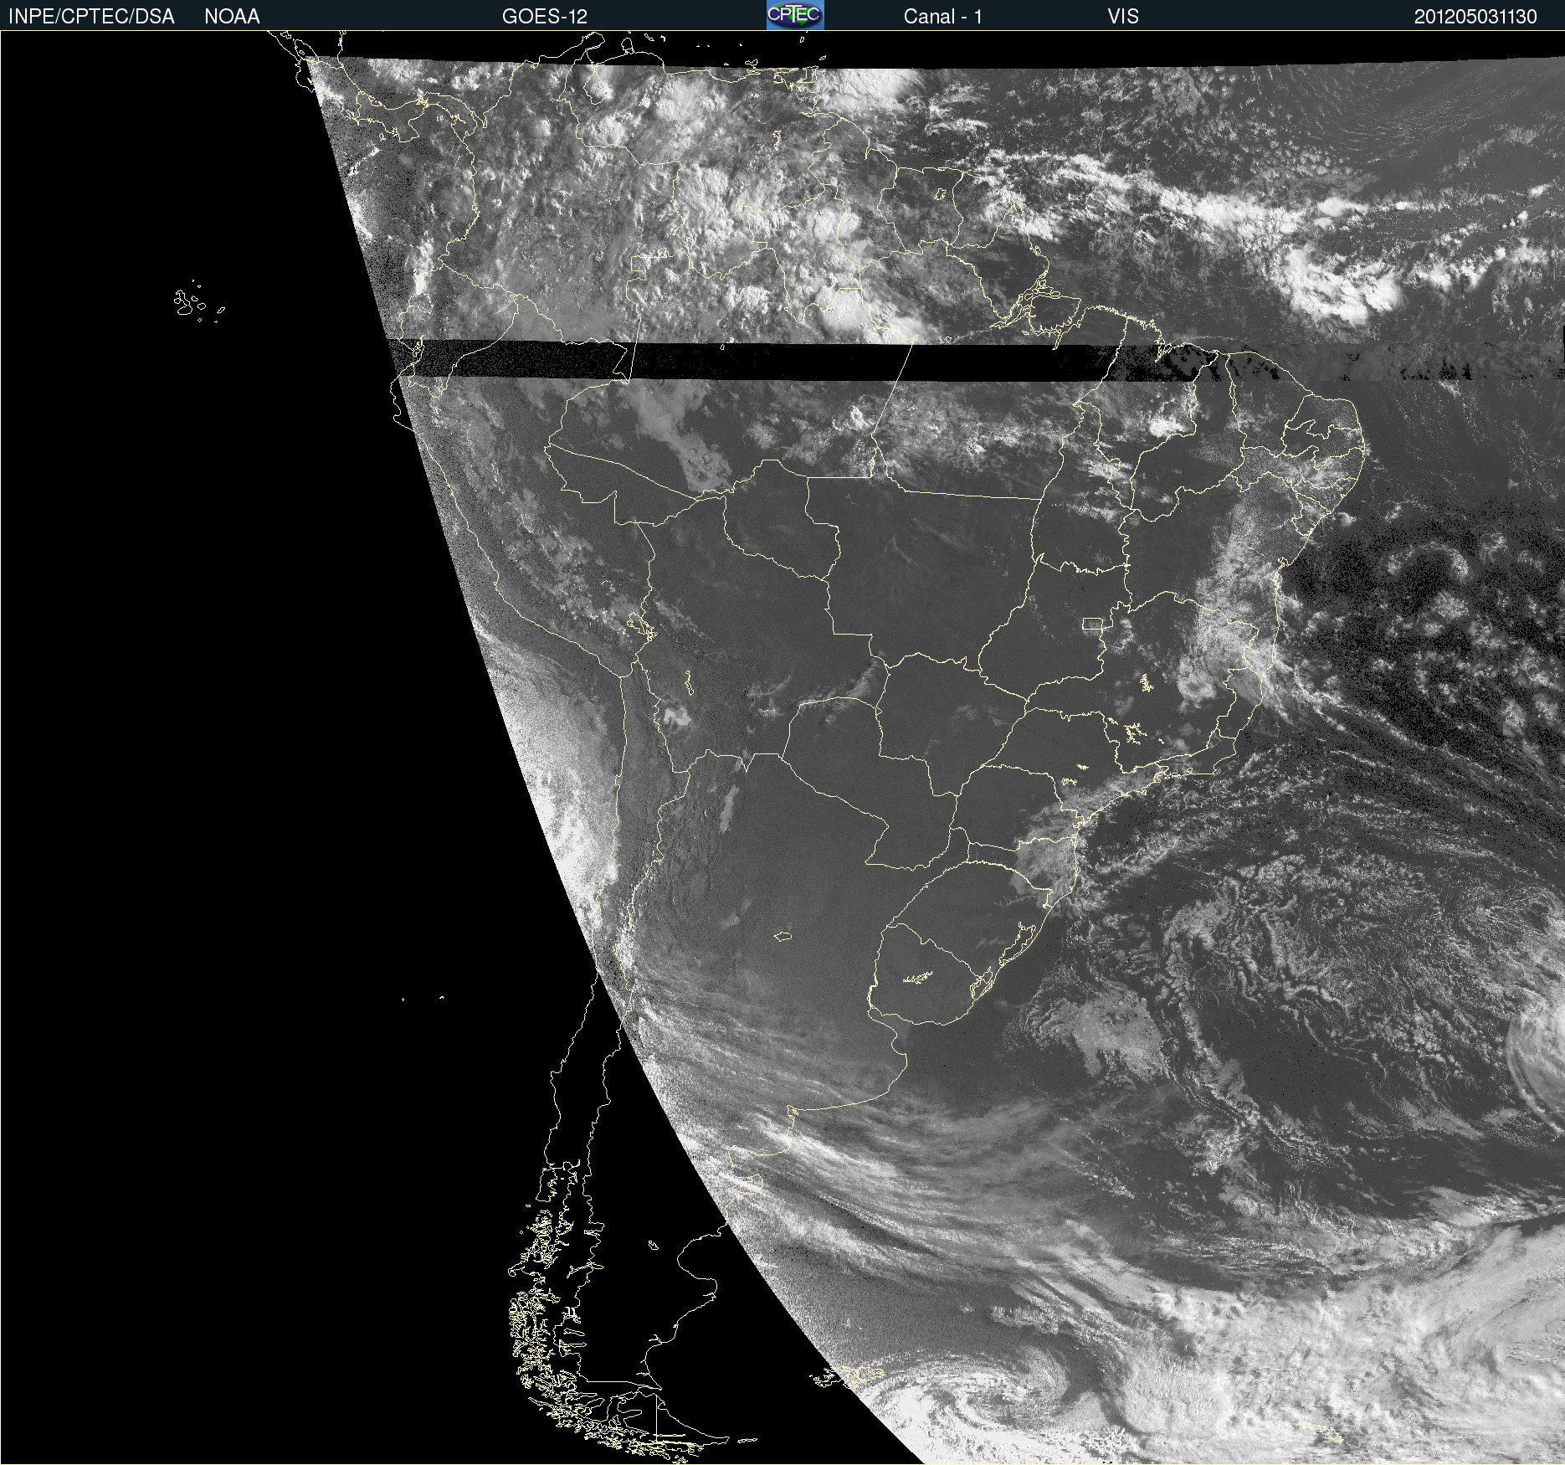Click the 'Canal - 1' label
The image size is (1565, 1465).
click(942, 17)
